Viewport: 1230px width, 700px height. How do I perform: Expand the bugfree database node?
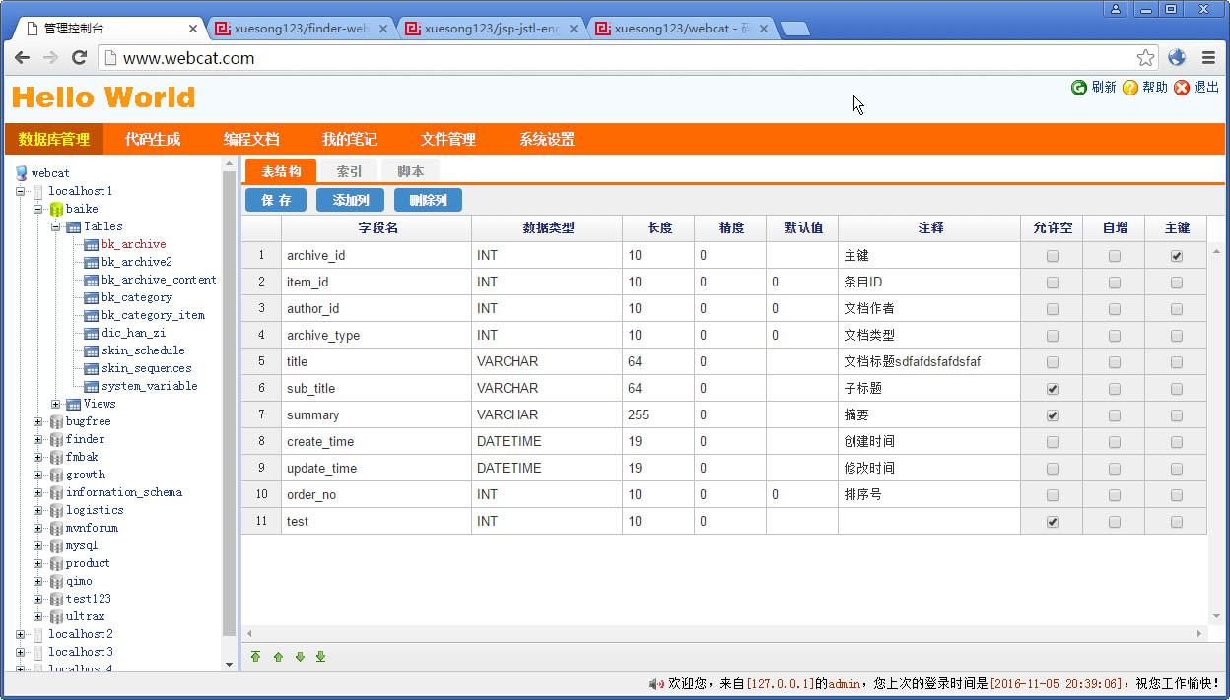click(38, 421)
